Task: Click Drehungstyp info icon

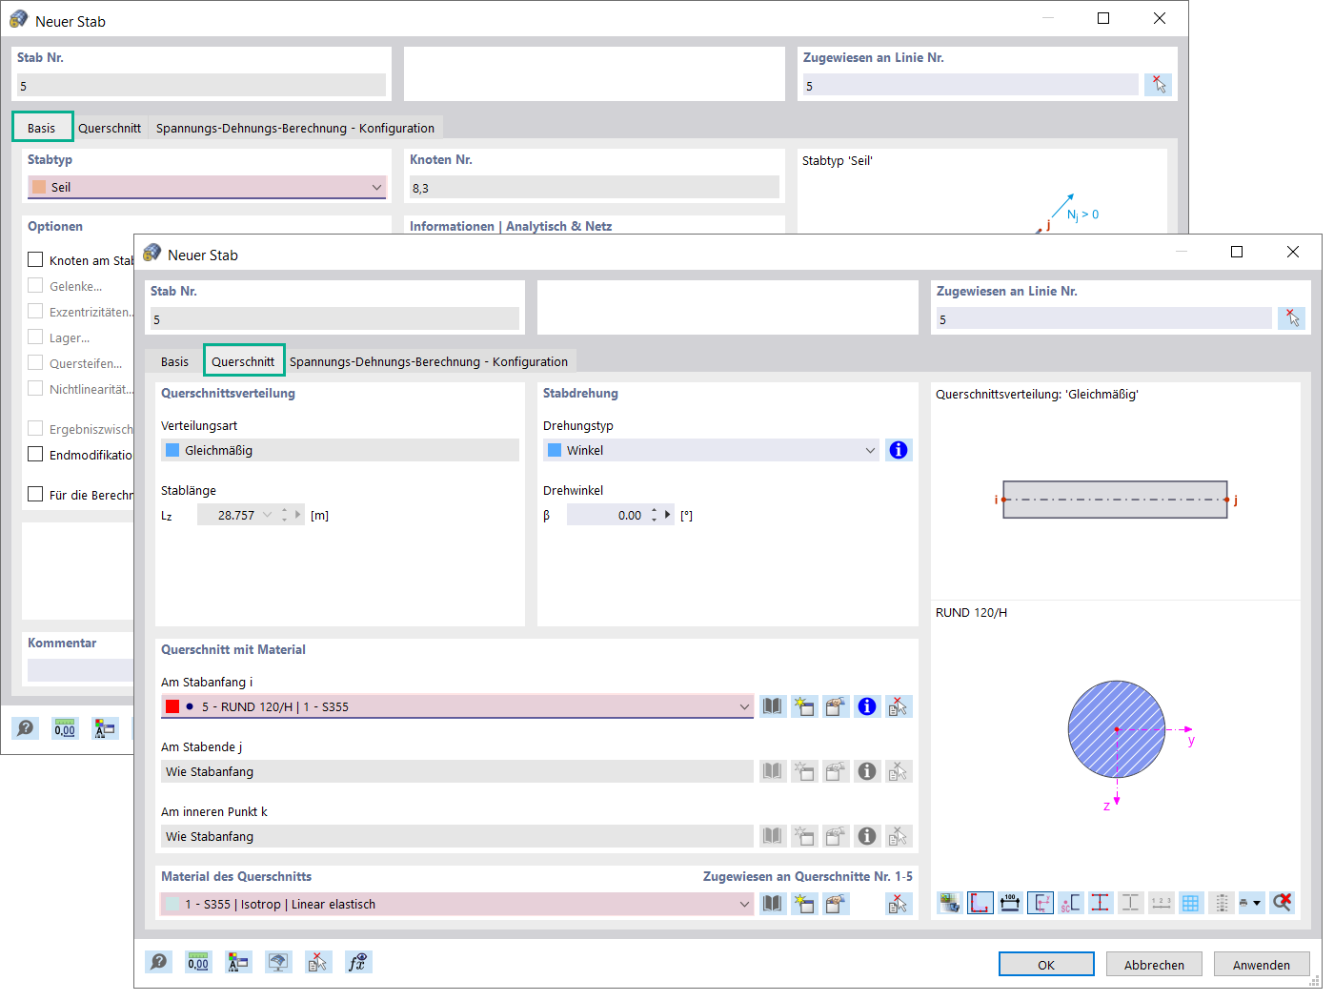Action: (899, 450)
